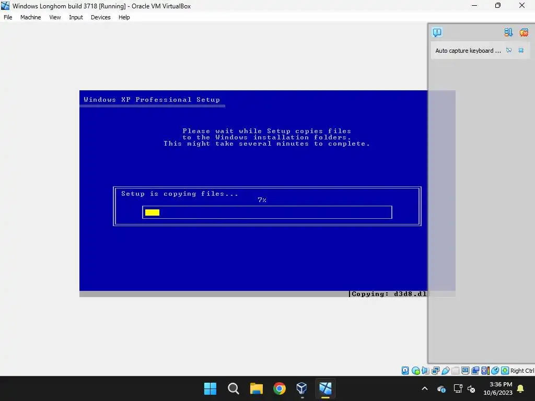The width and height of the screenshot is (535, 401).
Task: Click the VirtualBox title bar app icon
Action: click(5, 6)
